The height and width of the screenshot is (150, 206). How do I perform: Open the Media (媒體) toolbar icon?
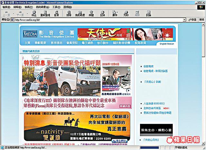click(91, 13)
